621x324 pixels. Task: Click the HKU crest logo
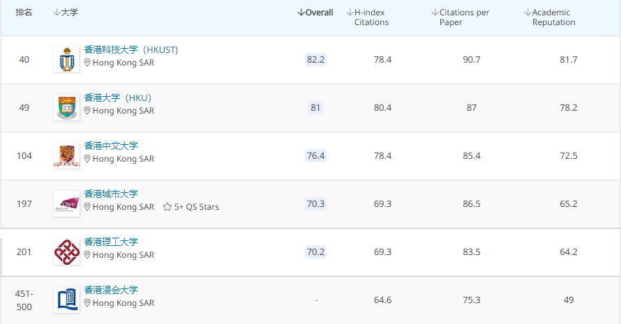[66, 108]
